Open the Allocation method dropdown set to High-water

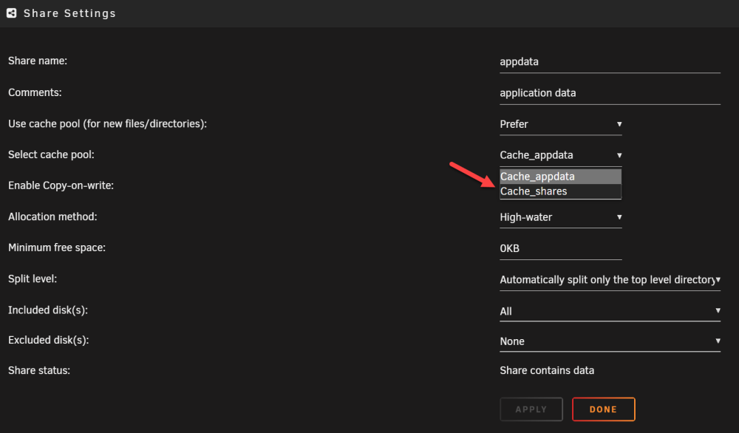click(x=560, y=218)
